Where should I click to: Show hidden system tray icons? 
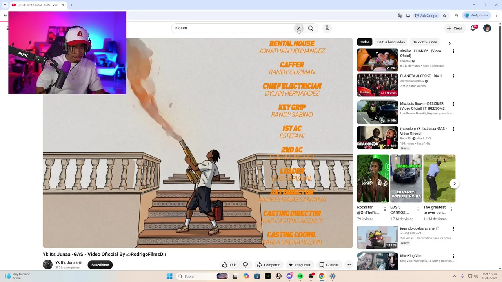point(454,276)
